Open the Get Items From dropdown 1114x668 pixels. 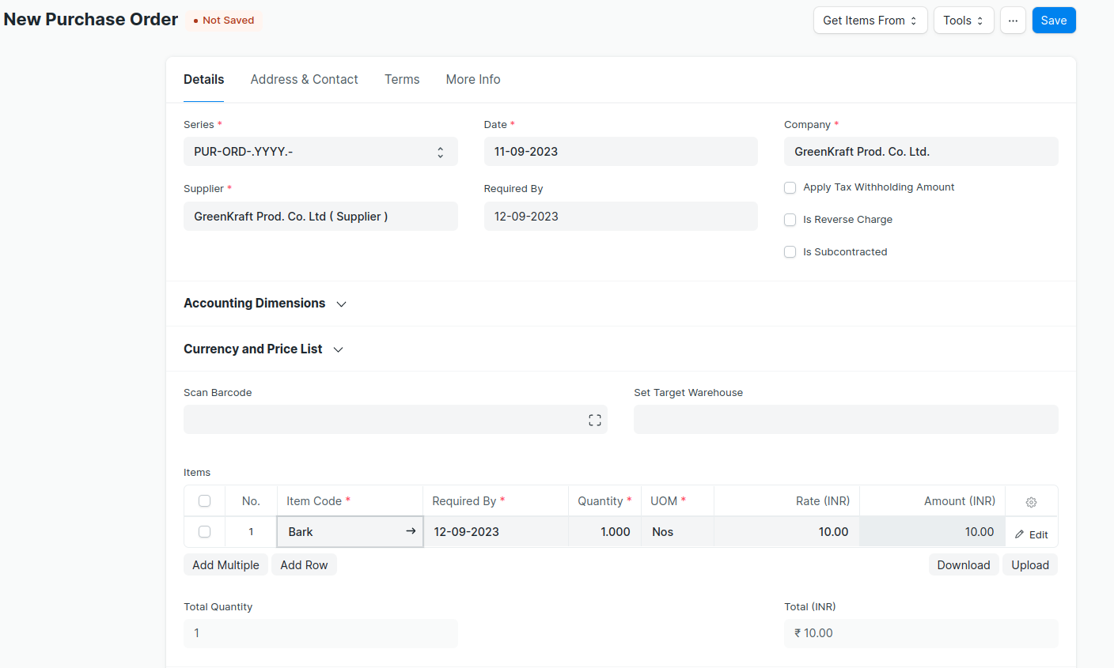pos(870,21)
